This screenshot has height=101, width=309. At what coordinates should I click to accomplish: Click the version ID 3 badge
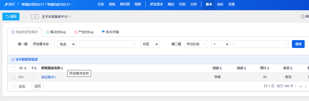click(x=35, y=17)
